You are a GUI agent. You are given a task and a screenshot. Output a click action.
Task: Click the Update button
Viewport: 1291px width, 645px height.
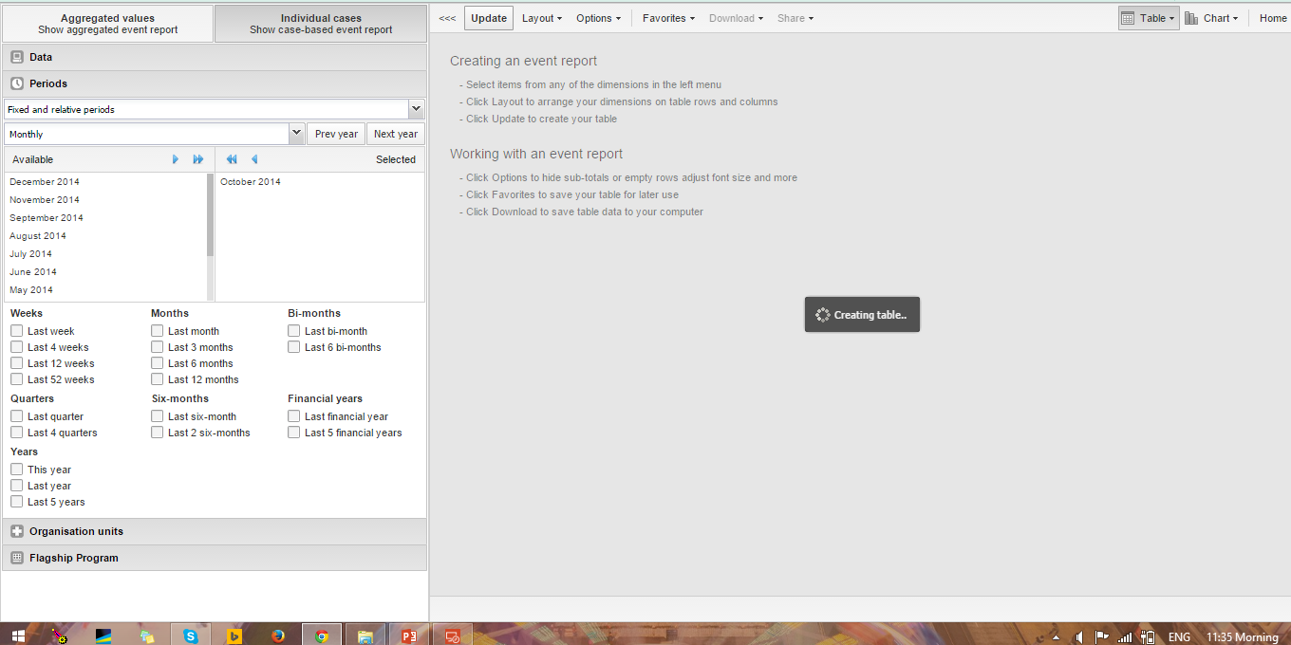pyautogui.click(x=489, y=18)
